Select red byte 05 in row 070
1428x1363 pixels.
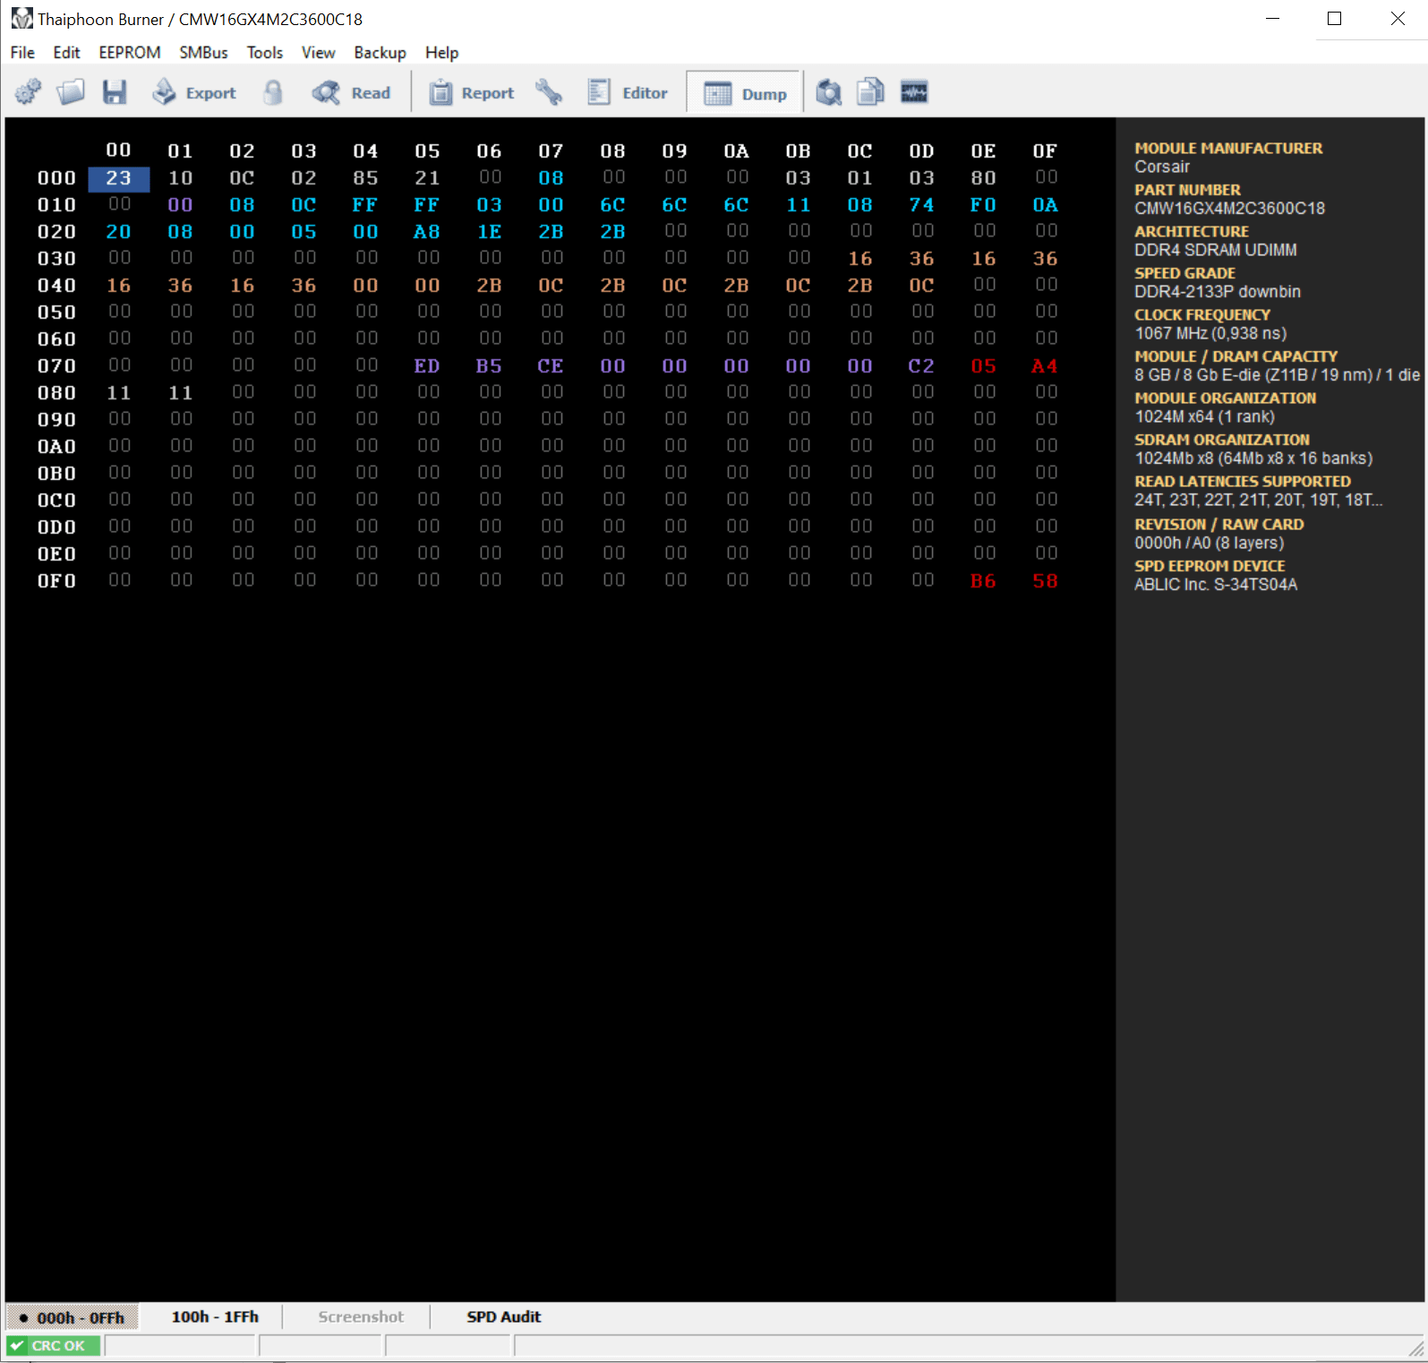pos(983,366)
